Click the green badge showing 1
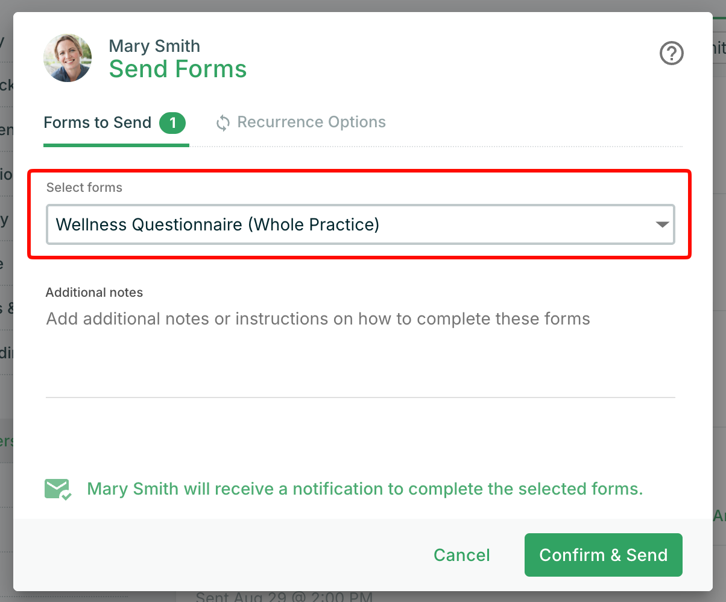 coord(172,123)
